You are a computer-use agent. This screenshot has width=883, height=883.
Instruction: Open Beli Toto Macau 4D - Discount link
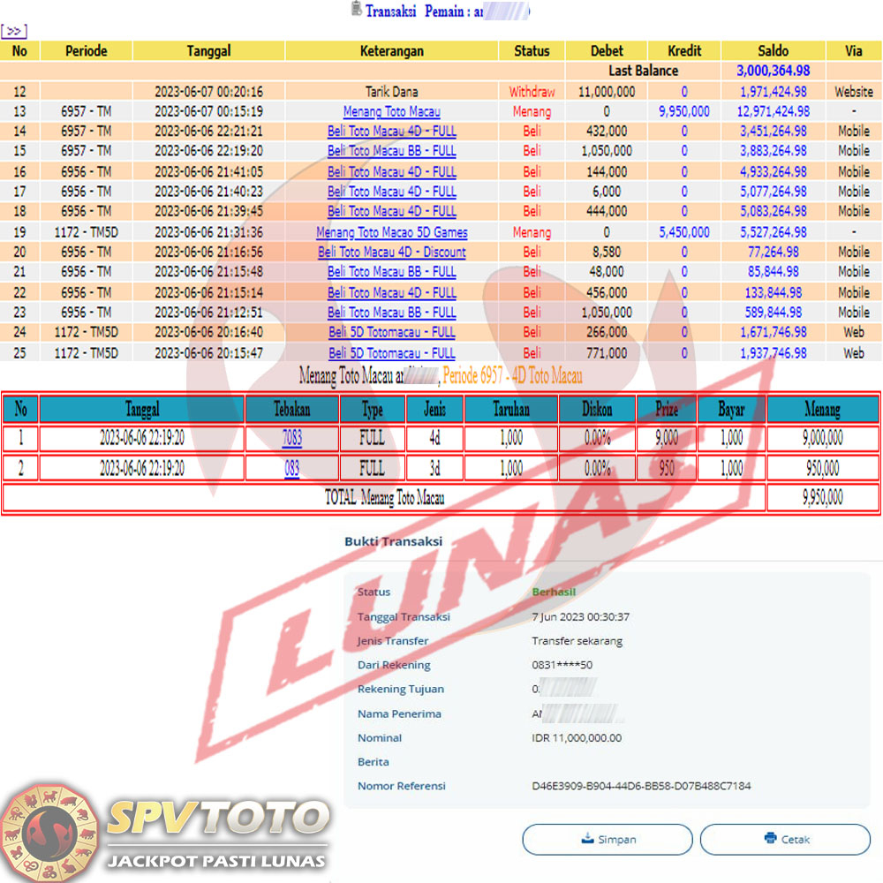(391, 253)
